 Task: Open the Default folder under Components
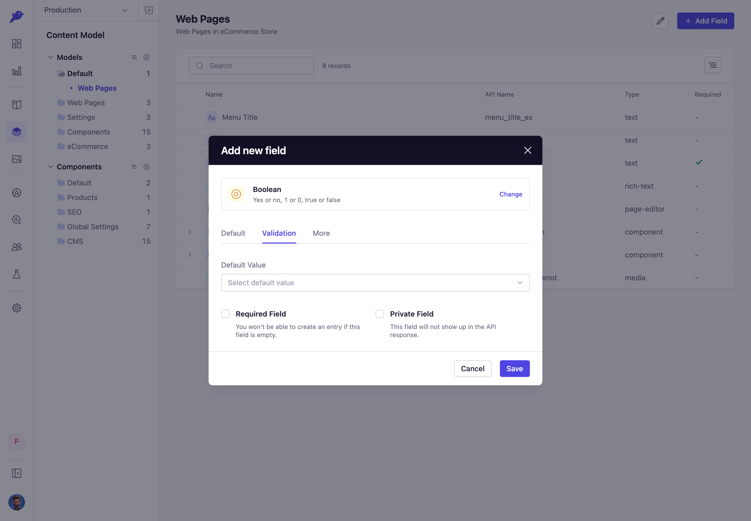[x=74, y=183]
